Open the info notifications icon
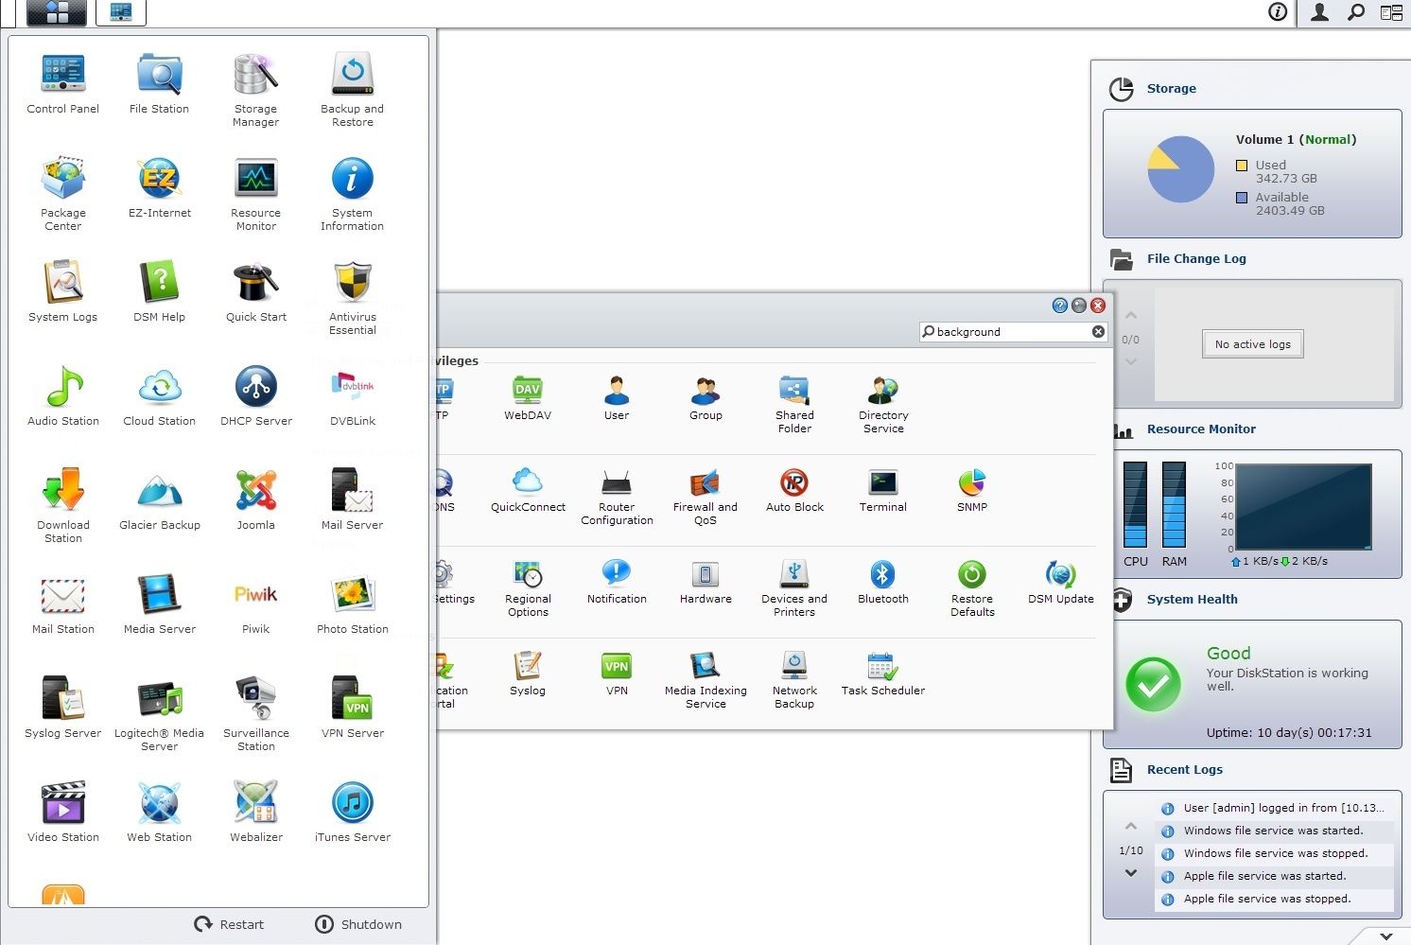1411x945 pixels. coord(1278,12)
